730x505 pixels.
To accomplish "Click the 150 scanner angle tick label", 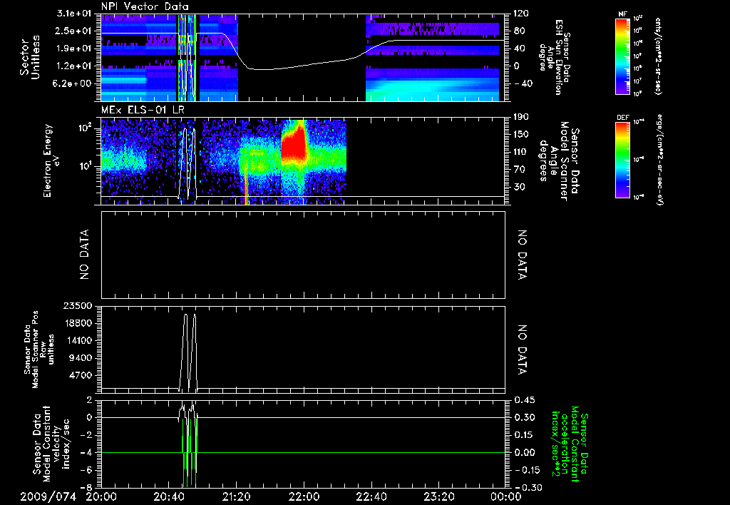I will tap(520, 135).
